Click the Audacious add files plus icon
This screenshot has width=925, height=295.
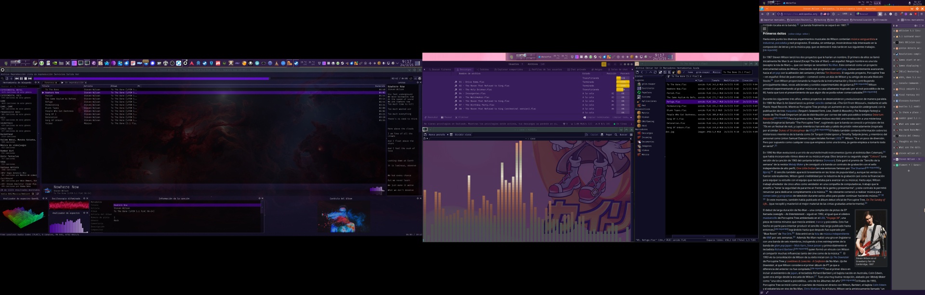[x=11, y=78]
